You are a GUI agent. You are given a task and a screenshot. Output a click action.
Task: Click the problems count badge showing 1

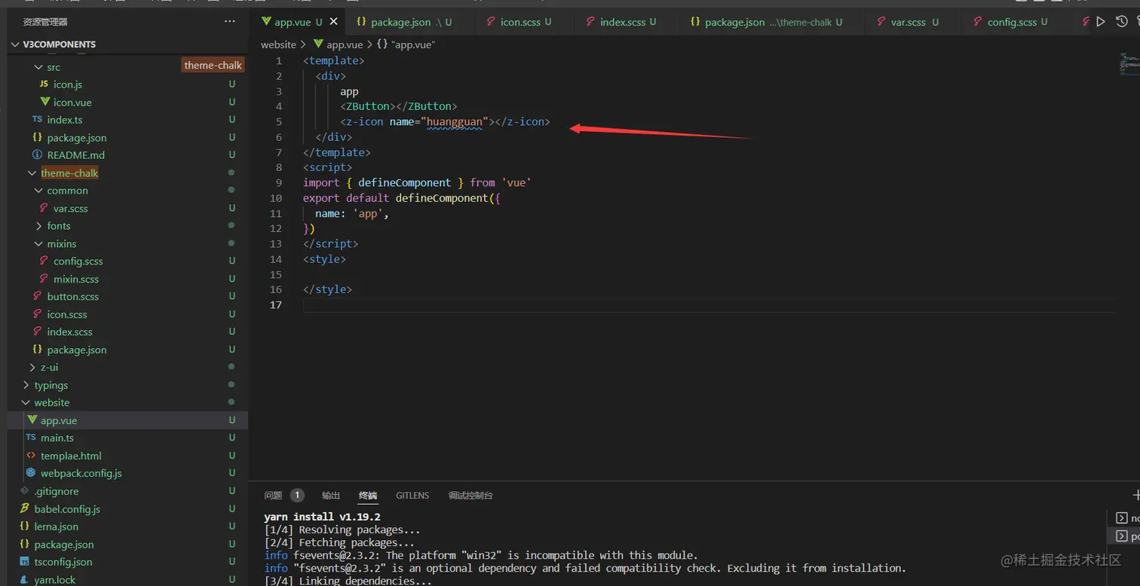point(297,495)
